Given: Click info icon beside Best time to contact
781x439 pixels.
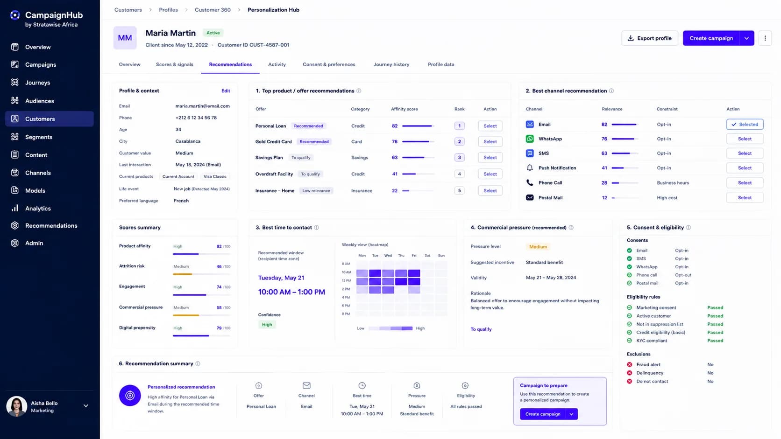Looking at the screenshot, I should (x=316, y=228).
